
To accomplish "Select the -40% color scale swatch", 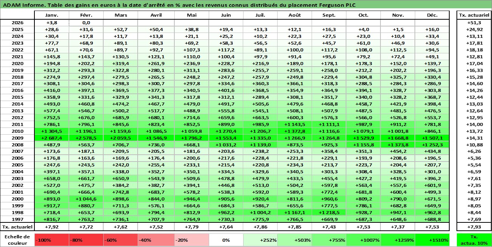I will (x=155, y=240).
